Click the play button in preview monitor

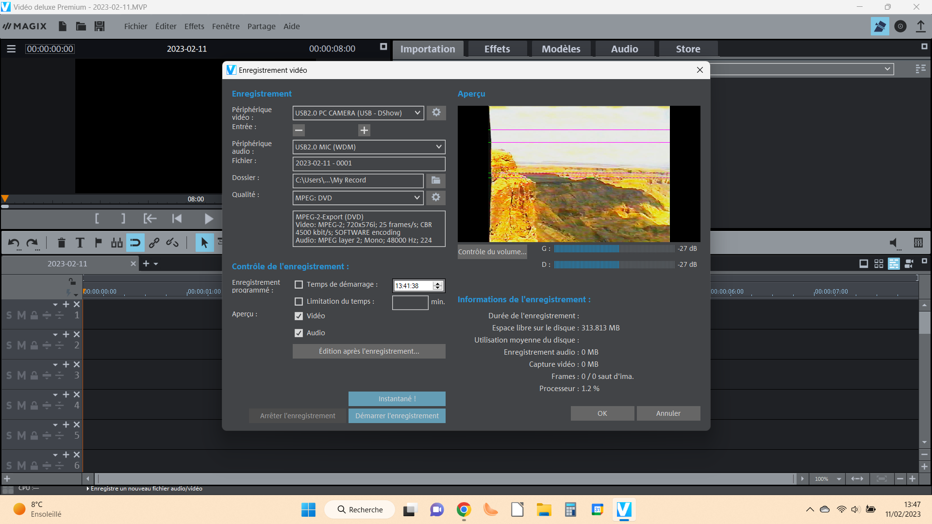(208, 219)
